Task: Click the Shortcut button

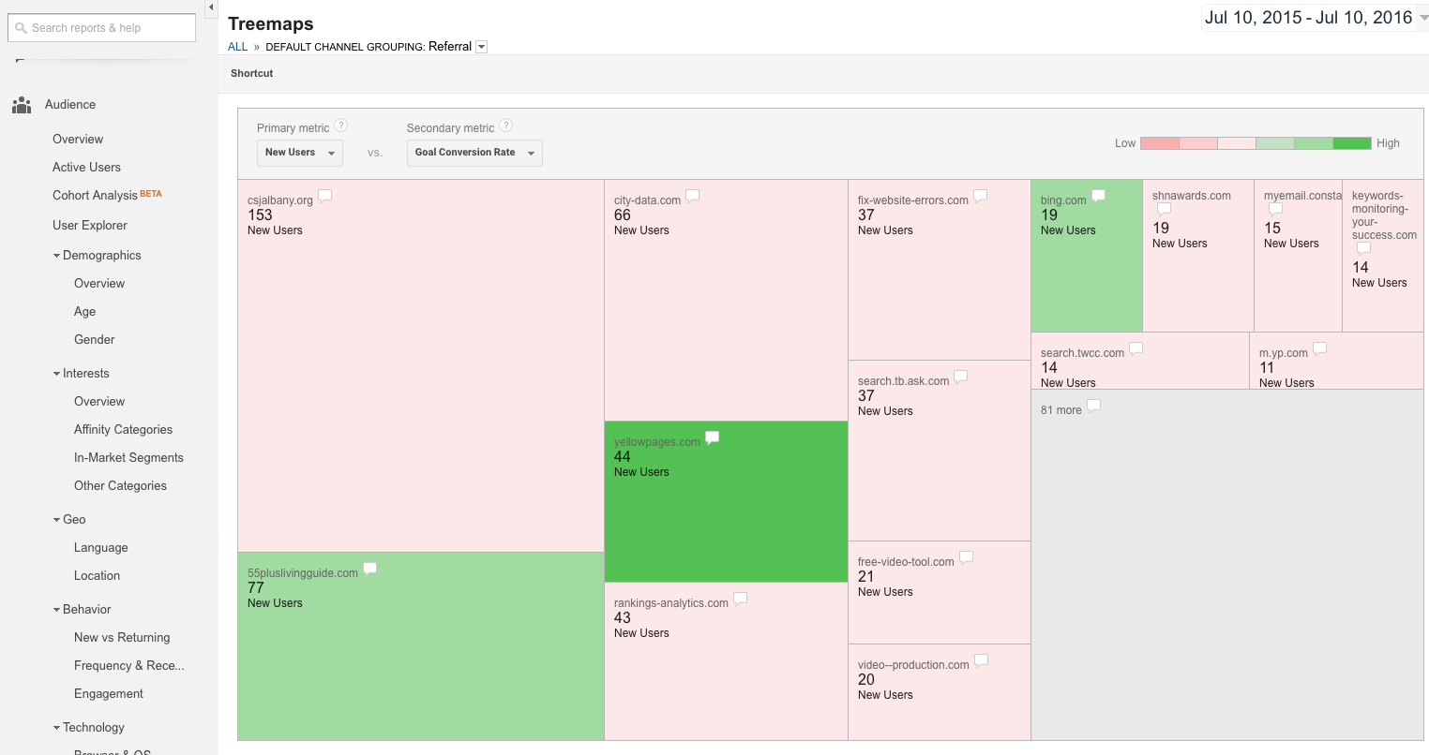Action: (252, 73)
